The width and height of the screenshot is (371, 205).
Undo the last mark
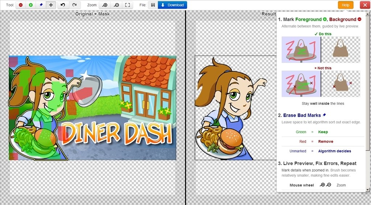[x=63, y=5]
